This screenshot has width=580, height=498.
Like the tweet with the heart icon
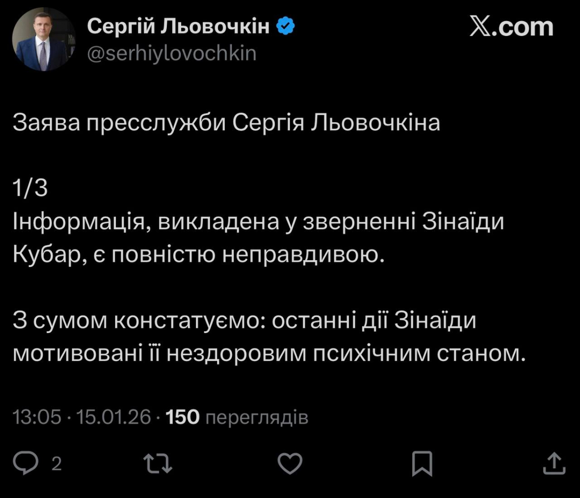point(291,464)
